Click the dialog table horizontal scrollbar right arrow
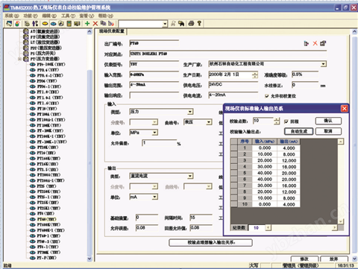 (x=335, y=227)
